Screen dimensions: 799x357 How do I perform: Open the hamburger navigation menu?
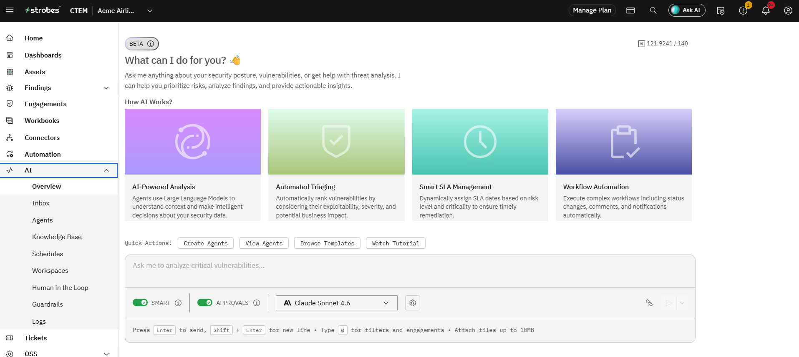coord(10,10)
